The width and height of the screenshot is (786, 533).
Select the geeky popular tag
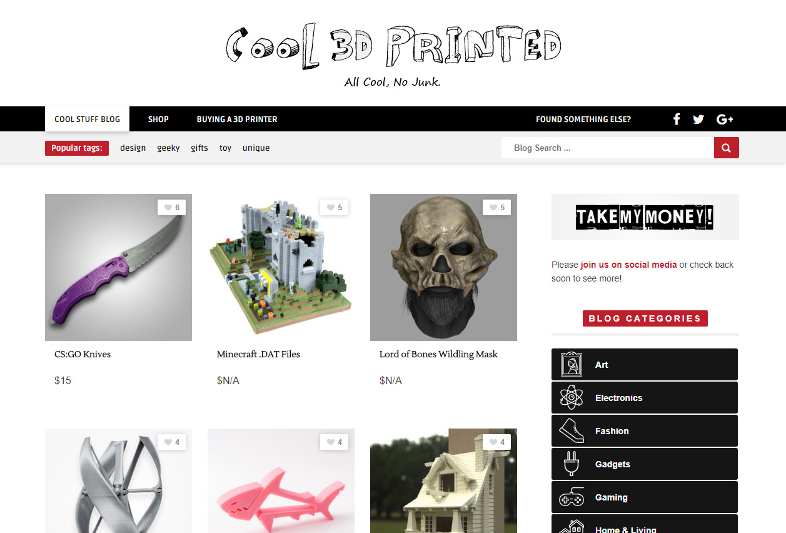tap(168, 148)
